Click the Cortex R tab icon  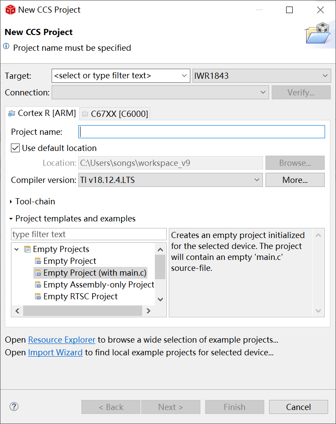[12, 113]
